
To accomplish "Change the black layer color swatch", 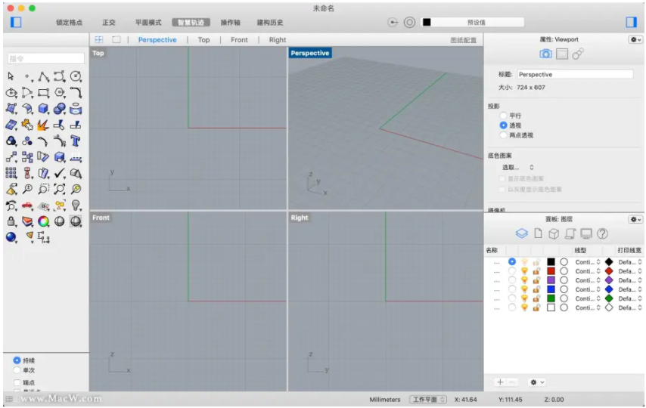I will point(551,262).
